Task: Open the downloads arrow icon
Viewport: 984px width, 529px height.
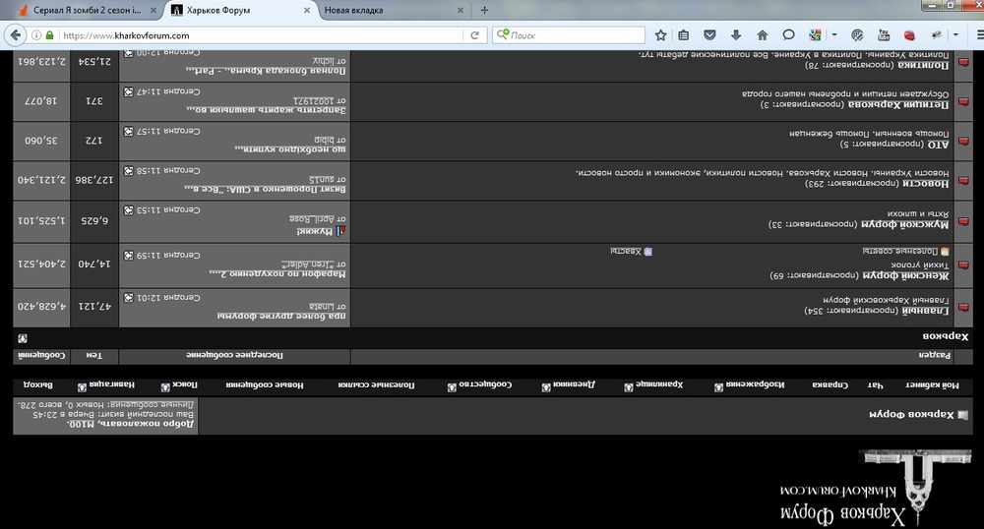Action: pyautogui.click(x=736, y=35)
